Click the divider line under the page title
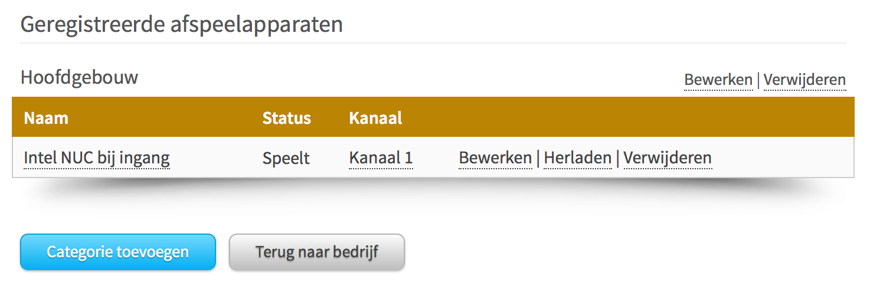Viewport: 870px width, 289px height. pos(433,43)
